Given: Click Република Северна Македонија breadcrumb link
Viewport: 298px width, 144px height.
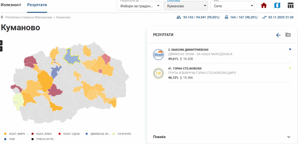Looking at the screenshot, I should 29,17.
